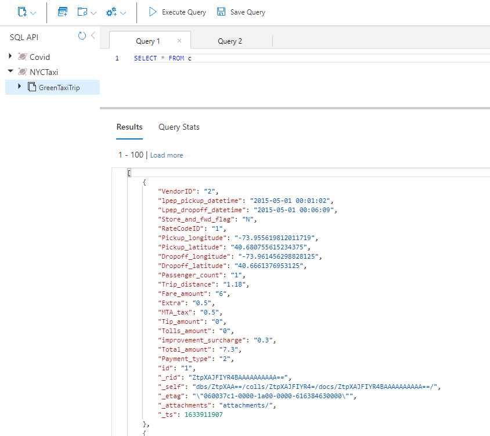This screenshot has width=490, height=436.
Task: Collapse the SQL API side panel
Action: 93,36
